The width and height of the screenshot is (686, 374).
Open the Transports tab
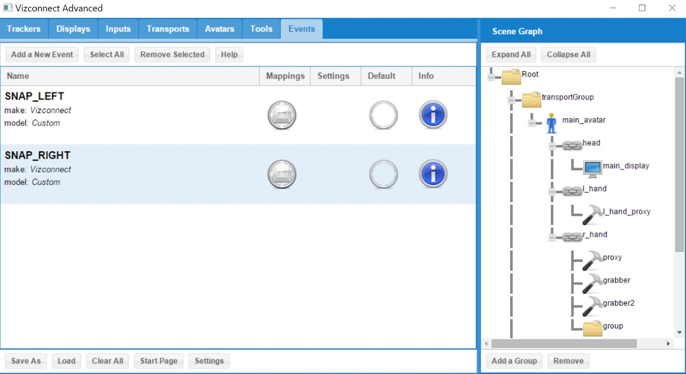[168, 29]
